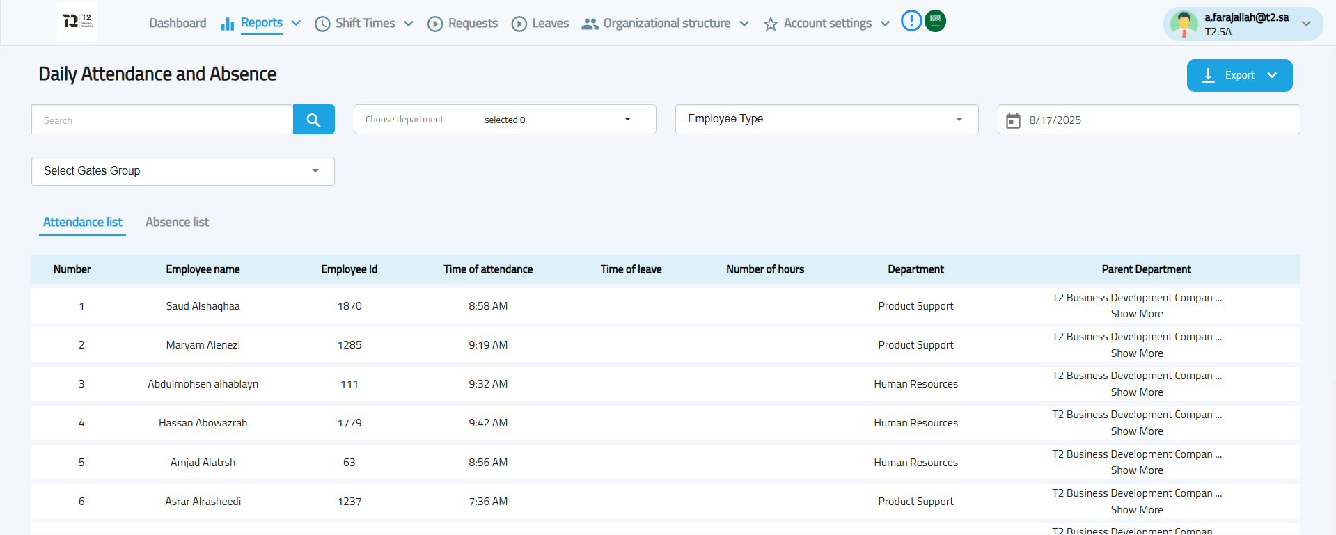Click the date field 8/17/2025
The width and height of the screenshot is (1336, 535).
(1149, 120)
